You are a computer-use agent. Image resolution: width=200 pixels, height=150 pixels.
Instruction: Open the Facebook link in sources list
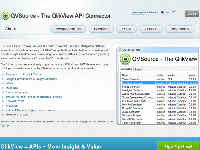point(12,75)
